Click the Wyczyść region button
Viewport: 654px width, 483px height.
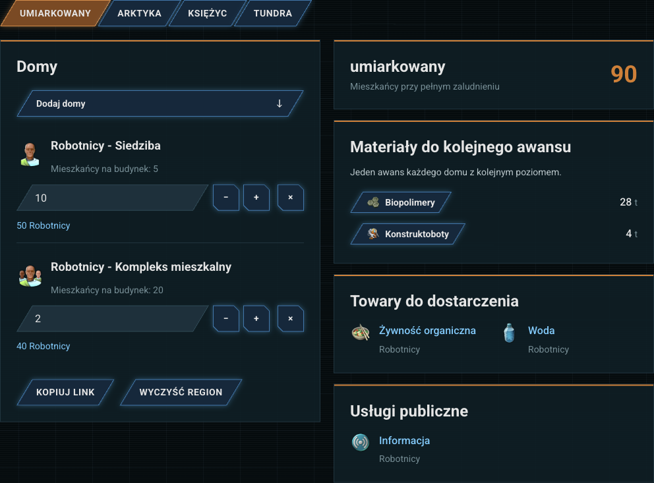181,392
